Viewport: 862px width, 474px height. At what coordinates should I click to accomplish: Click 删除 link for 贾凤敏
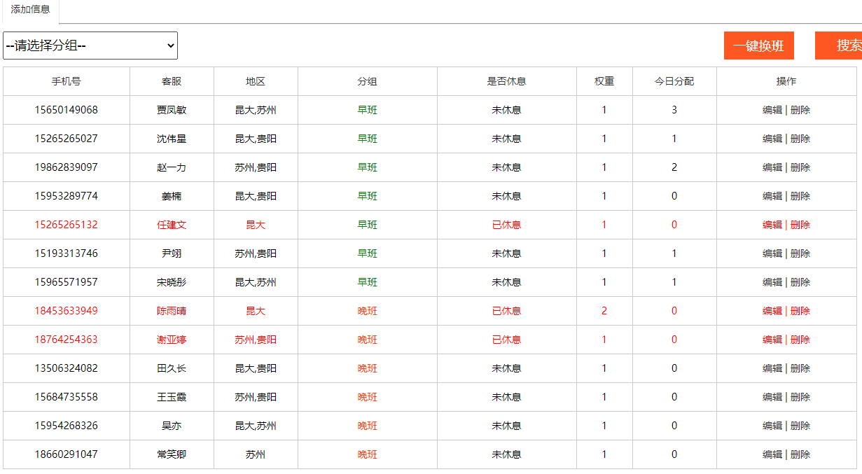tap(800, 110)
